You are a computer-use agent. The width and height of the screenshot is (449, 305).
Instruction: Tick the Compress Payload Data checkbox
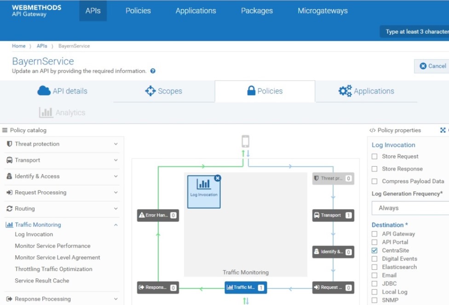coord(374,181)
